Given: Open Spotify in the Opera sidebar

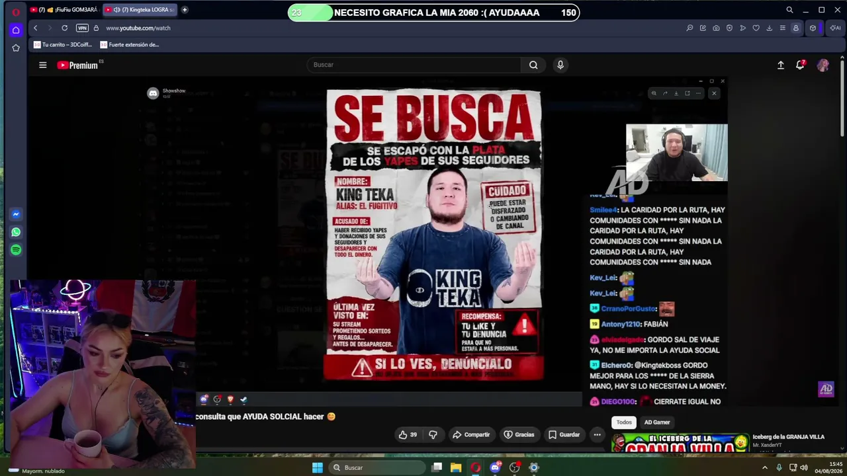Looking at the screenshot, I should pyautogui.click(x=16, y=250).
